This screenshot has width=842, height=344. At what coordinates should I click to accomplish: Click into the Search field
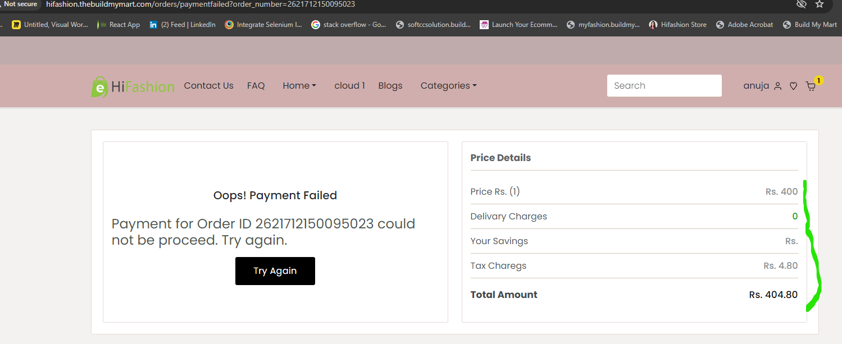tap(665, 86)
